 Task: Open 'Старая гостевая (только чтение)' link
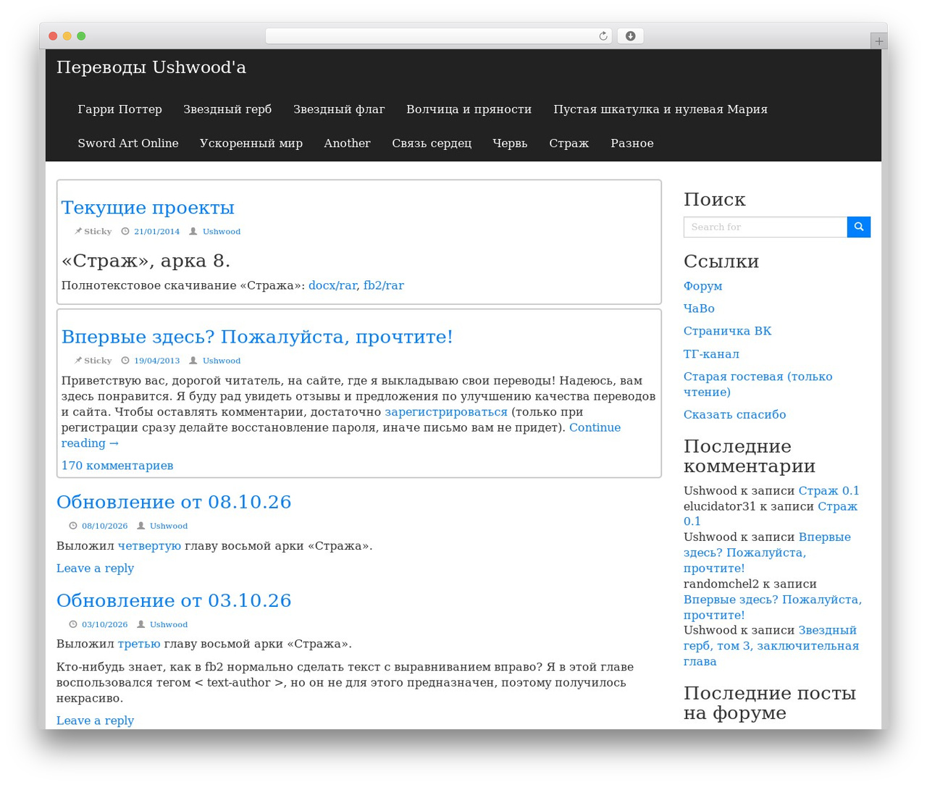coord(758,385)
